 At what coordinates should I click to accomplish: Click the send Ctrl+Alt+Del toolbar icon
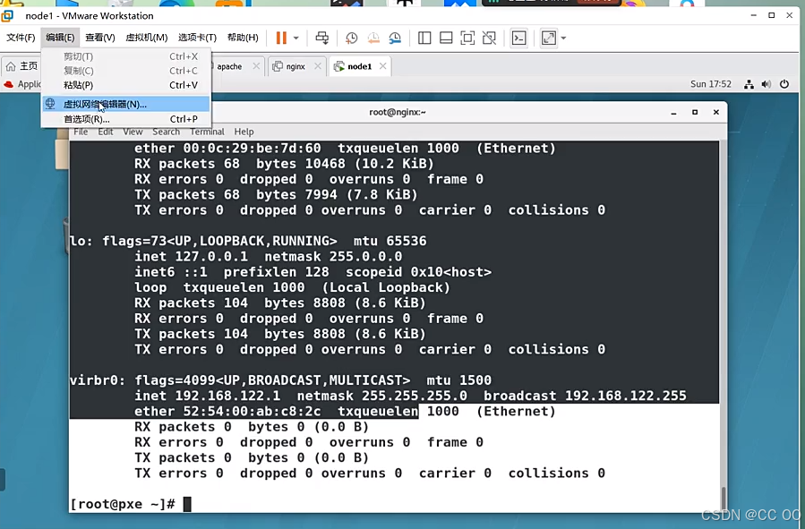[x=321, y=38]
